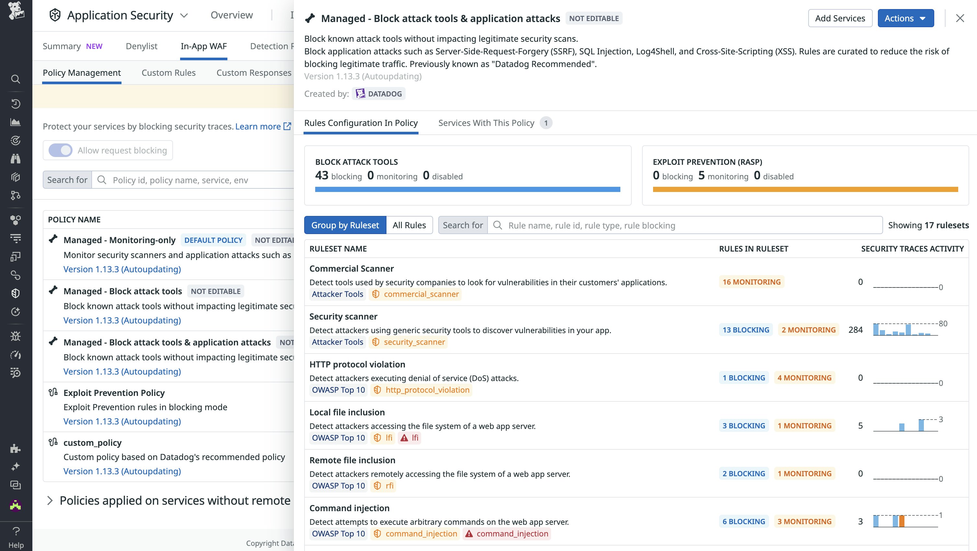The width and height of the screenshot is (977, 551).
Task: Switch to Services With This Policy tab
Action: pos(486,123)
